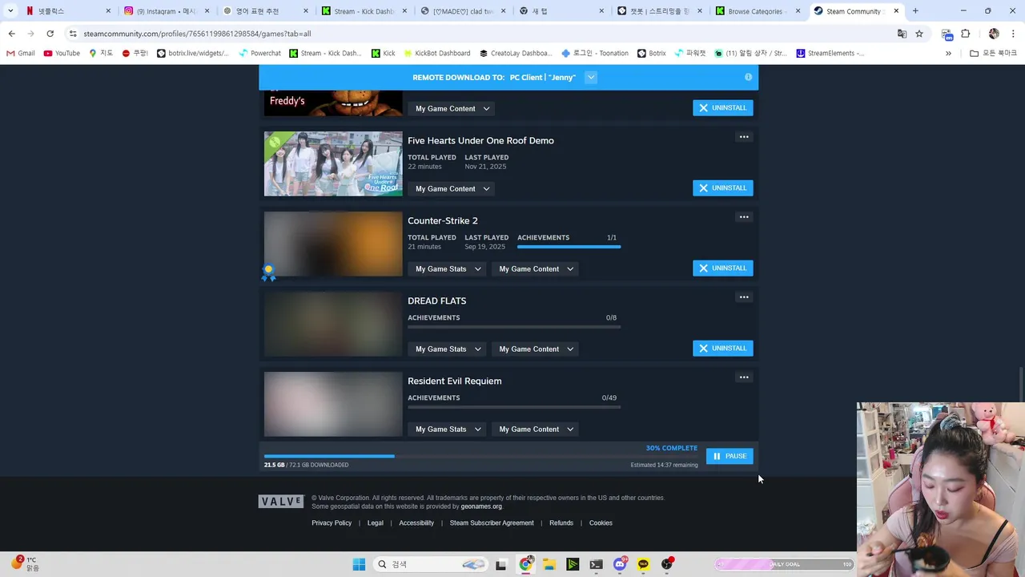Viewport: 1025px width, 577px height.
Task: Open the Accessibility footer link
Action: [x=416, y=523]
